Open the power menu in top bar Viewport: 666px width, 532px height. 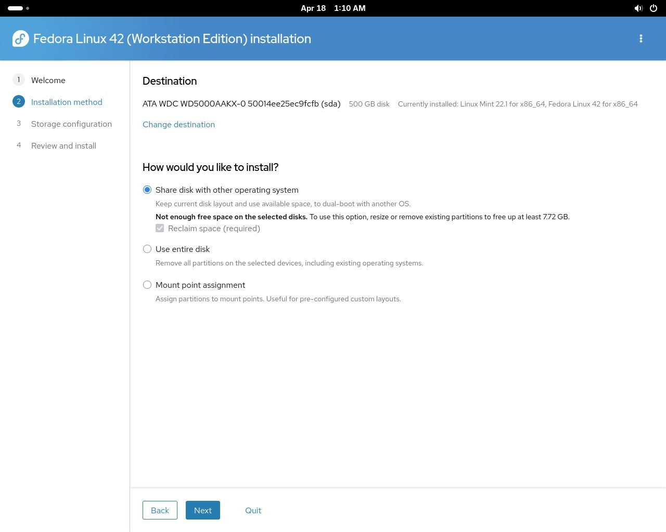(x=654, y=8)
